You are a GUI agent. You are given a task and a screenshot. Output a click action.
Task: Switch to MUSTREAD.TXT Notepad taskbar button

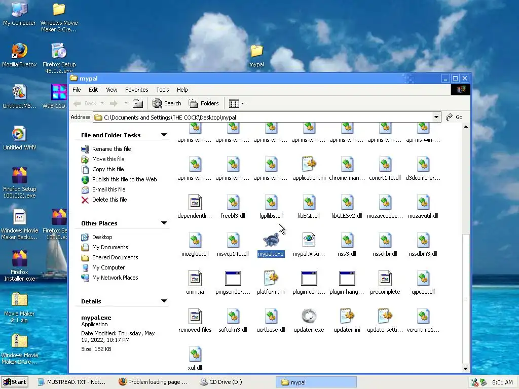coord(72,382)
